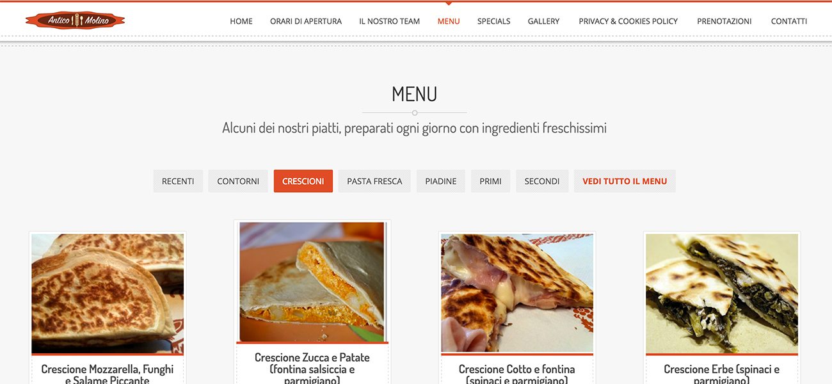
Task: Click Vedi Tutto Il Menu button
Action: click(625, 181)
